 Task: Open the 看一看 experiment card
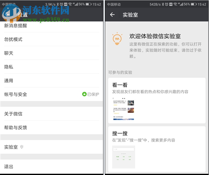(157, 100)
